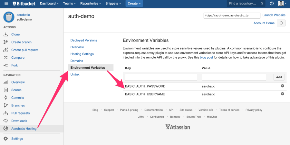Screen dimensions: 290x145
Task: Click the Create pull request icon
Action: point(6,50)
